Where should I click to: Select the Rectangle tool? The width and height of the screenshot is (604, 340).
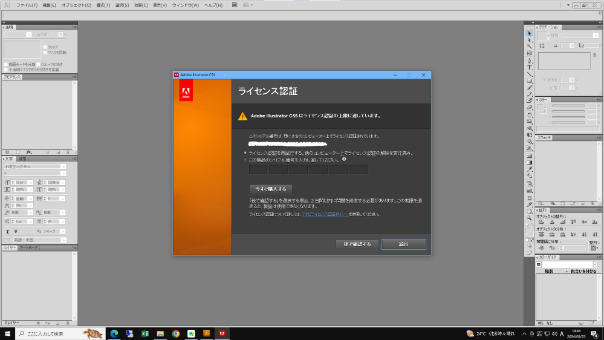pos(529,81)
